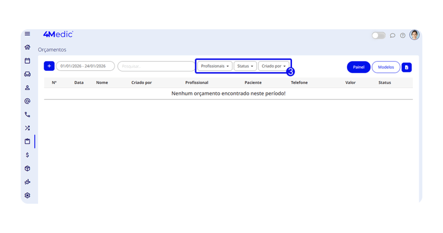
Task: Click the sofa icon in sidebar
Action: tap(27, 74)
